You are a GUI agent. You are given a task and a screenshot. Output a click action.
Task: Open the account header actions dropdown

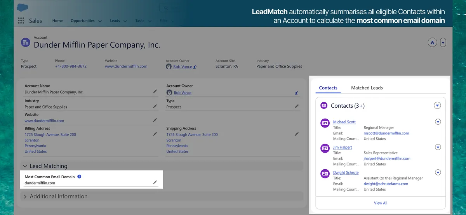coord(443,43)
